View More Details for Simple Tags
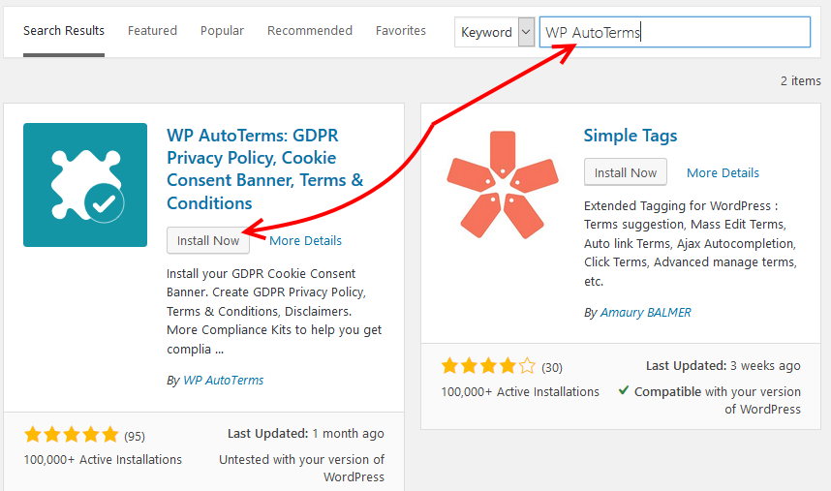Viewport: 831px width, 491px height. tap(723, 172)
